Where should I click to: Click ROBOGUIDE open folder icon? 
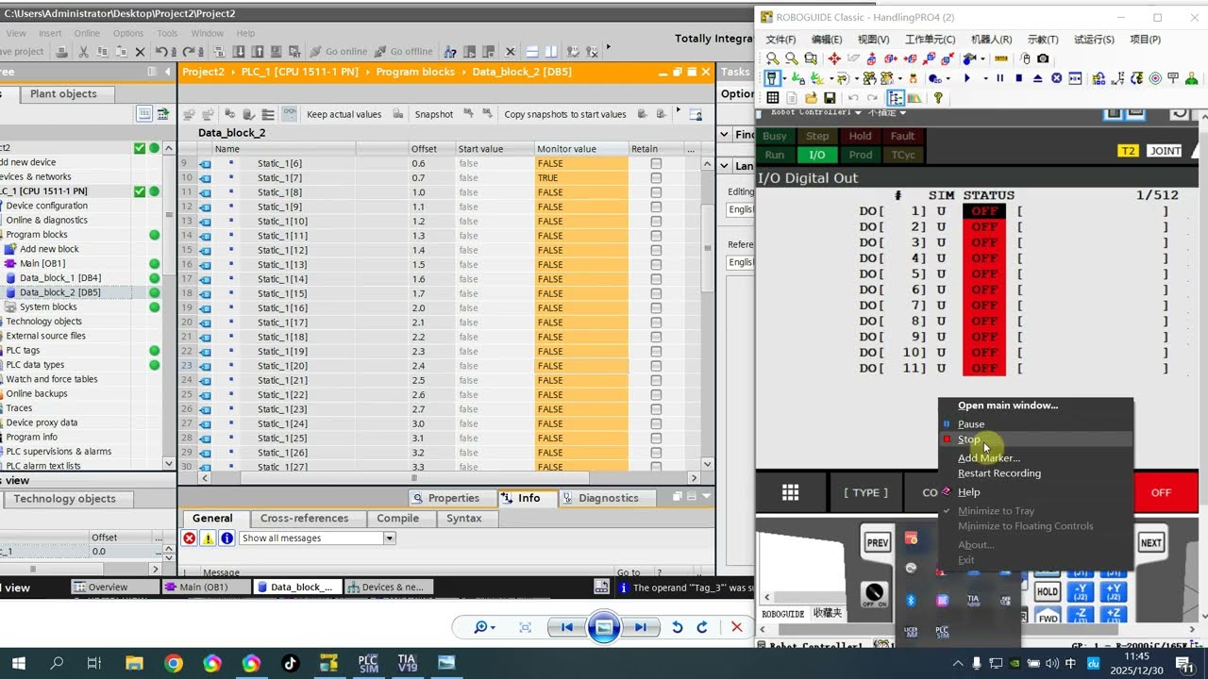(x=811, y=98)
